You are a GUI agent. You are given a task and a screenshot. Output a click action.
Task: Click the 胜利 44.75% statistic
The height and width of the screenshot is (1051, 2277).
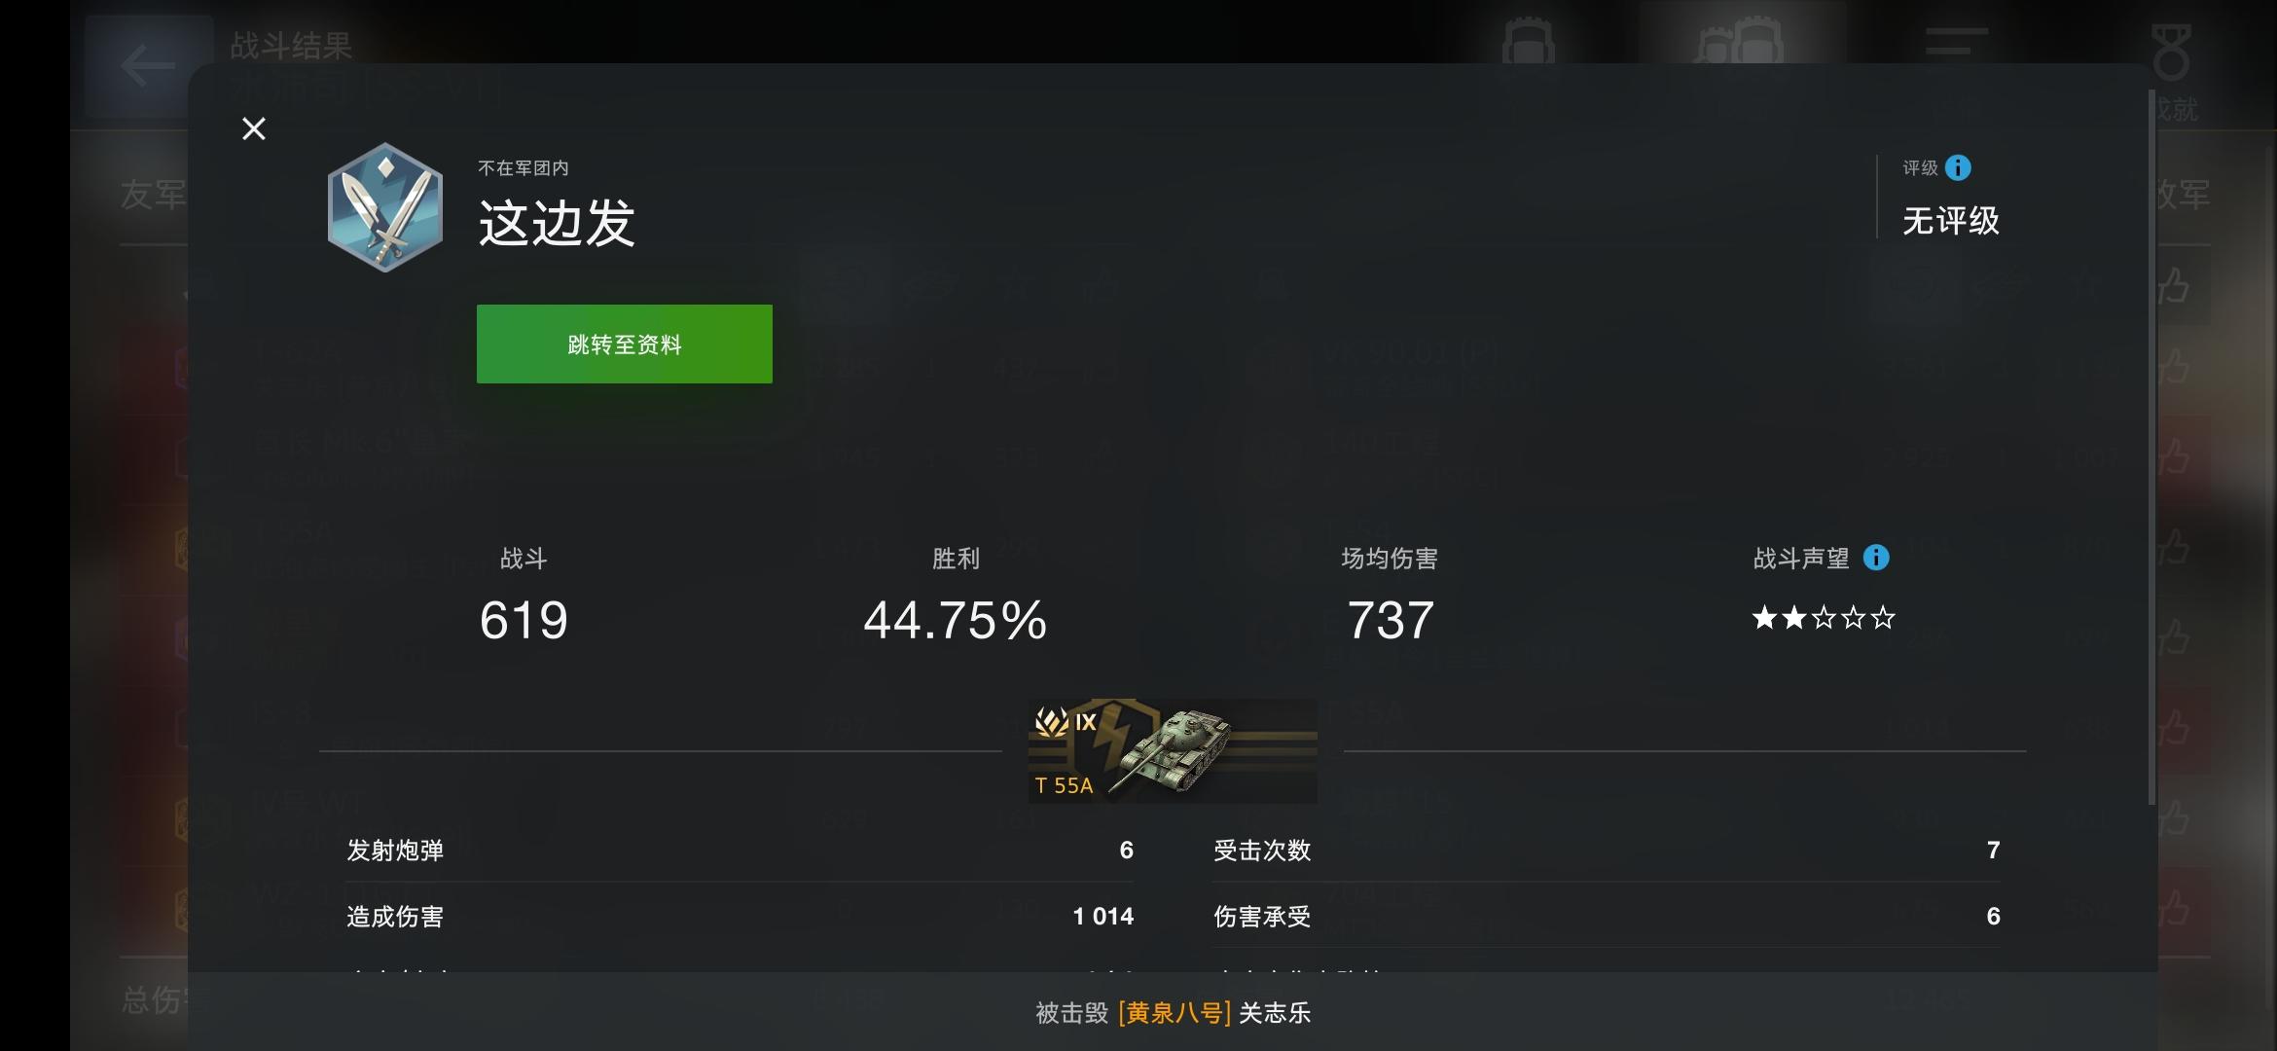[x=955, y=597]
